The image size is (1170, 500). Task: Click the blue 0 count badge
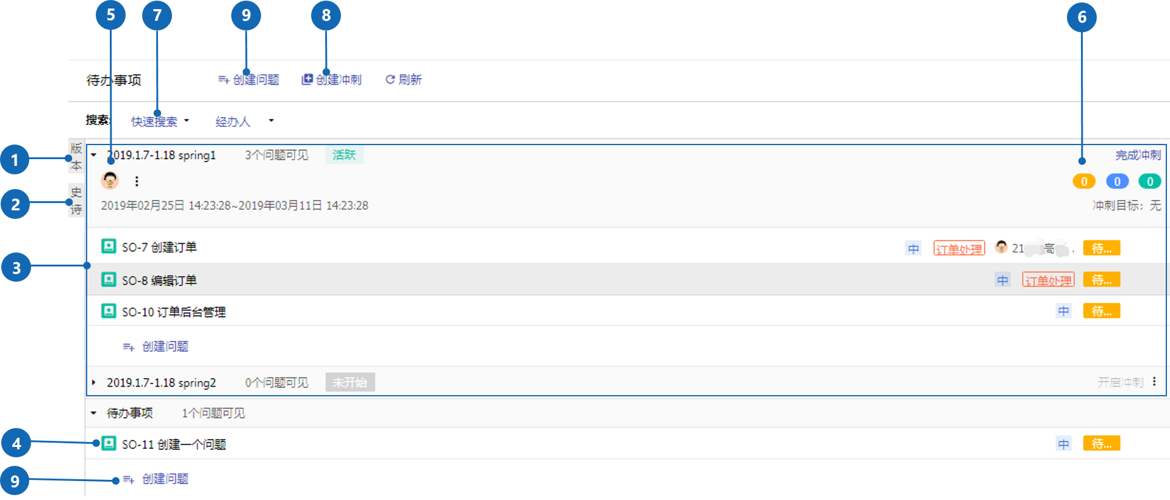pos(1117,181)
